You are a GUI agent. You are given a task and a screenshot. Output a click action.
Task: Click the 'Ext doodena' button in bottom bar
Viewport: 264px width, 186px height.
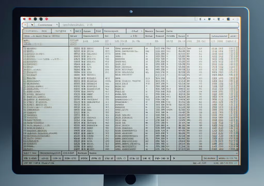coord(209,158)
